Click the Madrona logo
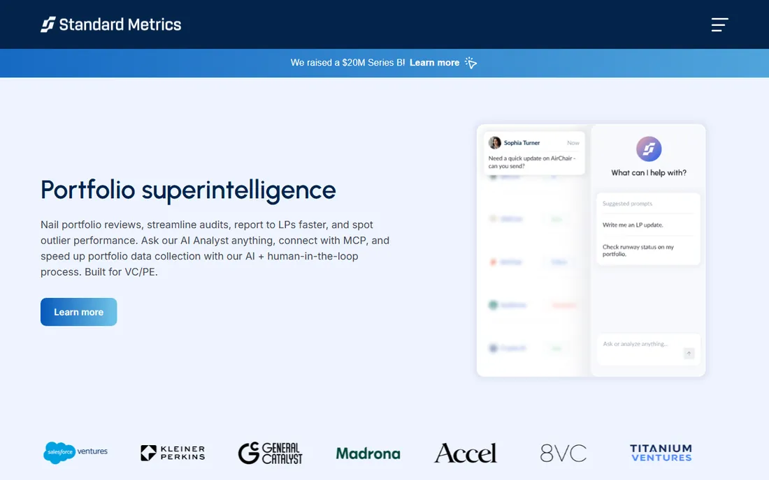Screen dimensions: 769x480 (x=368, y=453)
